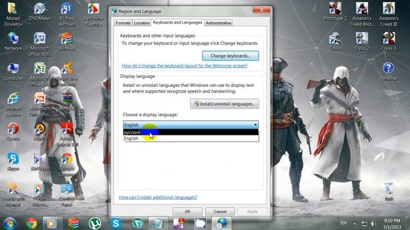
Task: Open B1 Free Archiver desktop icon
Action: click(67, 14)
